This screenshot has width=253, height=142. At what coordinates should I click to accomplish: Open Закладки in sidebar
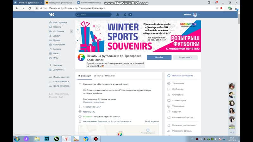click(58, 65)
